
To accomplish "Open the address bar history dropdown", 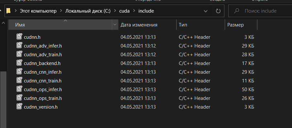I will (206, 11).
